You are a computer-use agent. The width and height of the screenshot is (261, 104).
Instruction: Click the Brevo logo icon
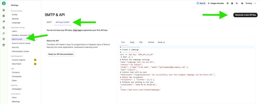(x=4, y=4)
